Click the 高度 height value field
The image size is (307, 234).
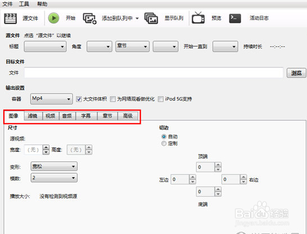click(76, 150)
